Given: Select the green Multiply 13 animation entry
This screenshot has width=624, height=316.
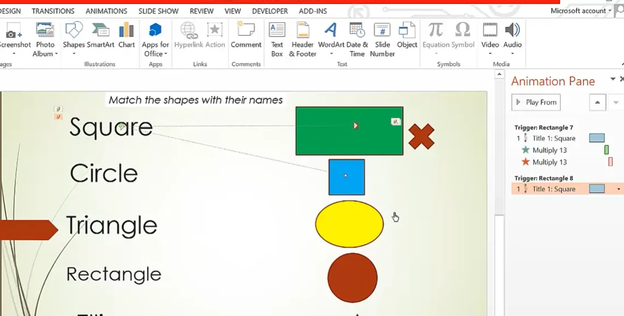Looking at the screenshot, I should [x=549, y=150].
